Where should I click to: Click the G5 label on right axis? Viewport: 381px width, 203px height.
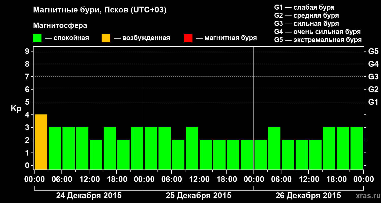[x=373, y=51]
